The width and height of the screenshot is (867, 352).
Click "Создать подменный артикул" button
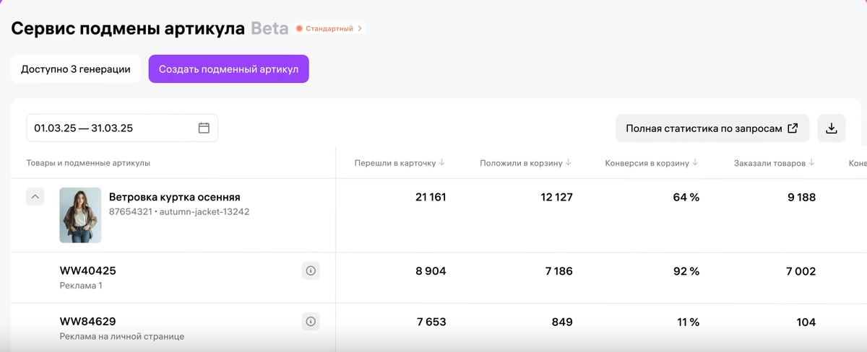pyautogui.click(x=228, y=69)
